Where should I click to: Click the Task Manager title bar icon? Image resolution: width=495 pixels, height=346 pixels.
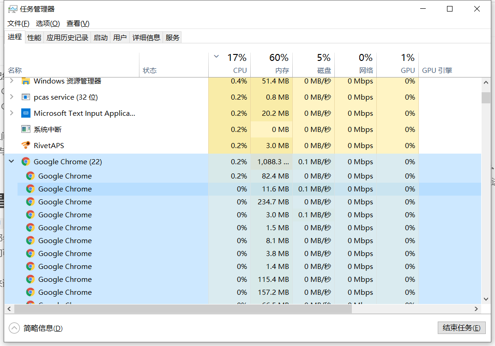coord(12,9)
